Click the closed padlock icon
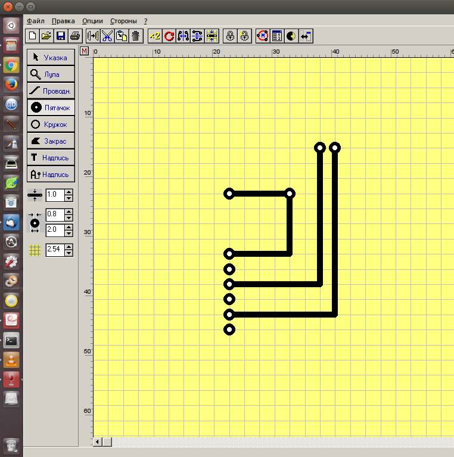454x457 pixels. pos(230,36)
